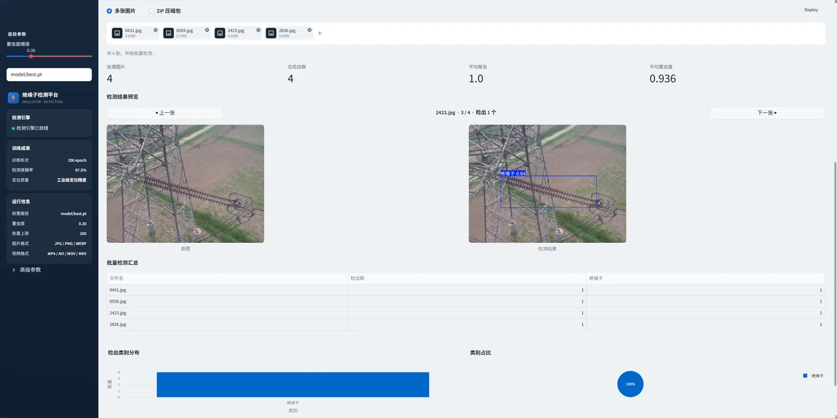Click the 100% pie chart circle
837x418 pixels.
[630, 384]
